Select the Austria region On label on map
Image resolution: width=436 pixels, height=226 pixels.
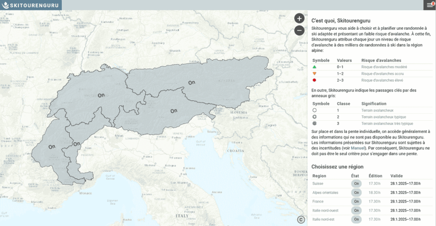(x=192, y=82)
